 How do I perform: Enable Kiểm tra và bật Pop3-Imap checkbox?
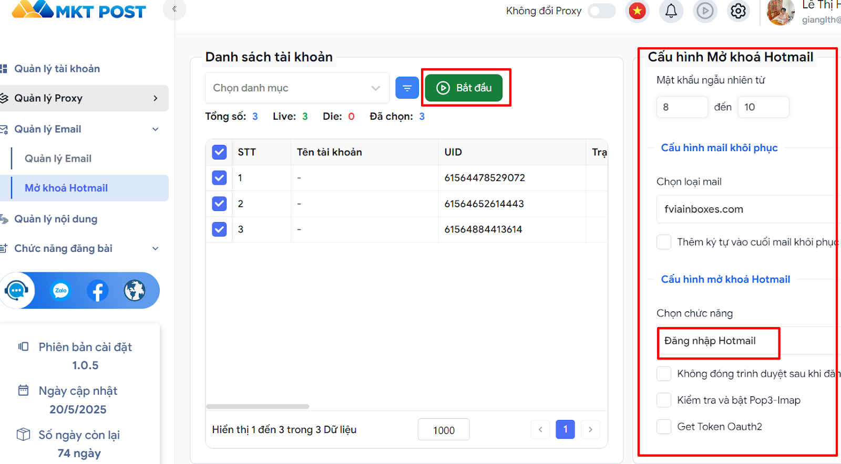tap(664, 400)
